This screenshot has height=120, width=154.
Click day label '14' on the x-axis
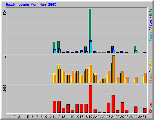pyautogui.click(x=68, y=117)
